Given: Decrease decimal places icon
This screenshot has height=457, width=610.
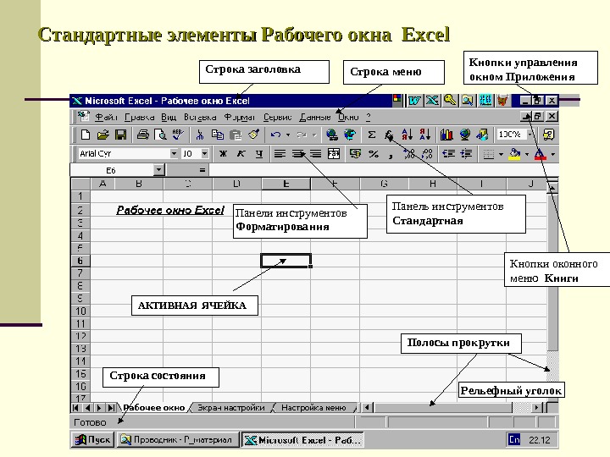Looking at the screenshot, I should point(427,154).
